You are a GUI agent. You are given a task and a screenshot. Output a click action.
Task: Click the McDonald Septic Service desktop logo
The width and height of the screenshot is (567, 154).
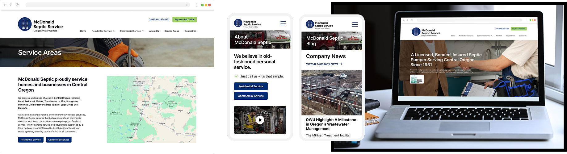pos(40,24)
